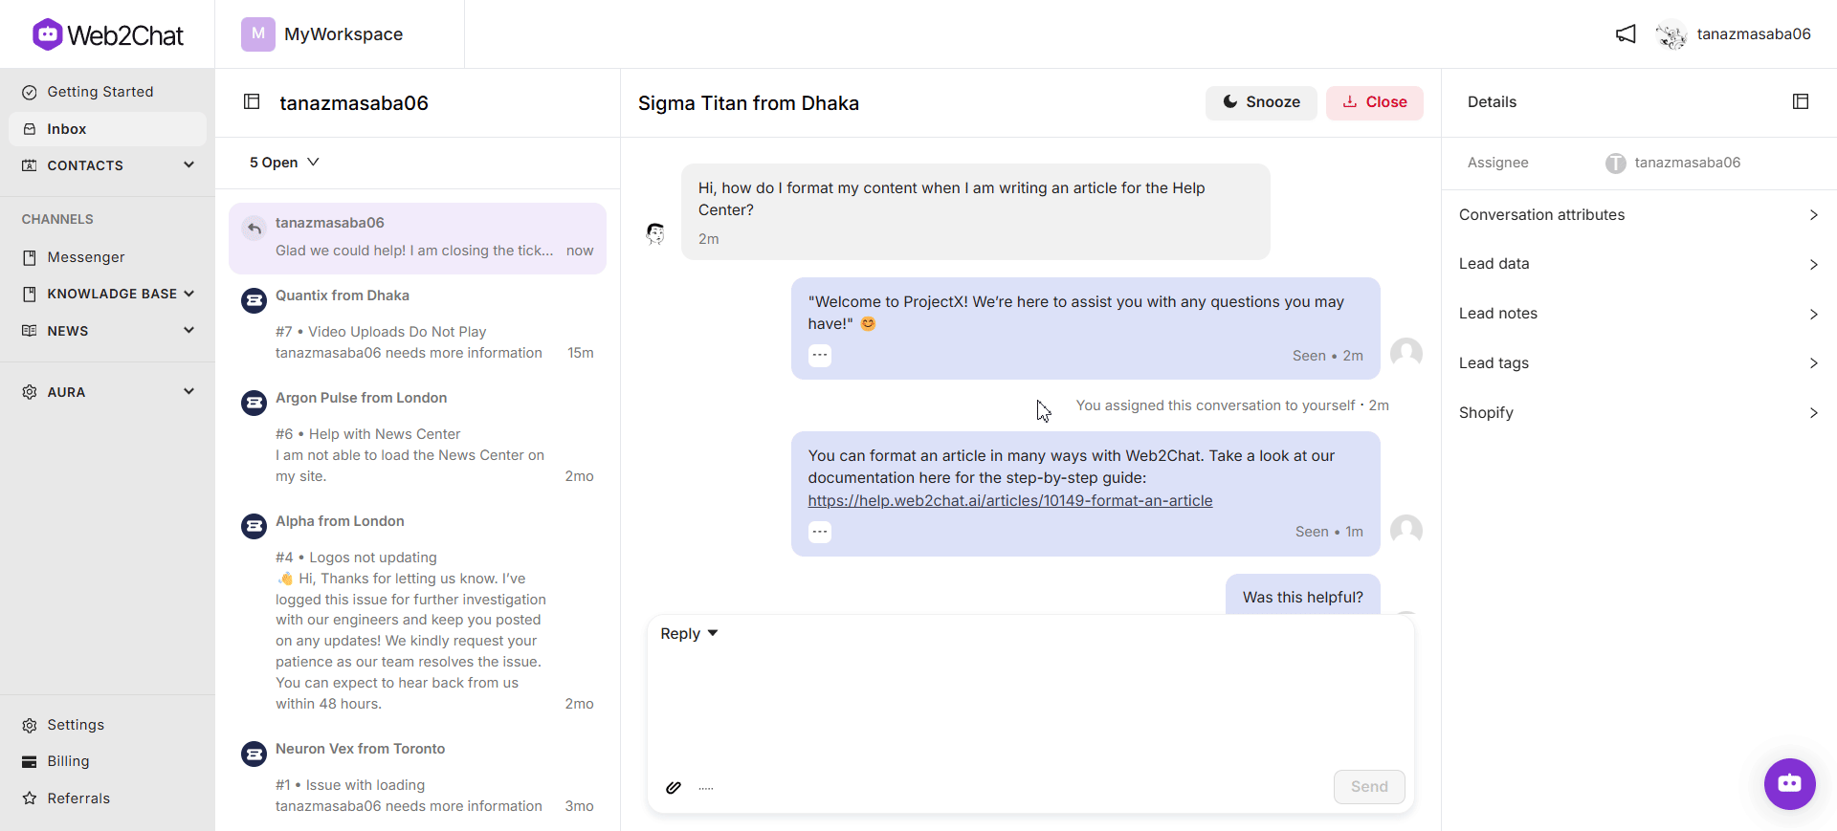This screenshot has height=831, width=1837.
Task: Toggle the Details panel layout icon
Action: click(1801, 101)
